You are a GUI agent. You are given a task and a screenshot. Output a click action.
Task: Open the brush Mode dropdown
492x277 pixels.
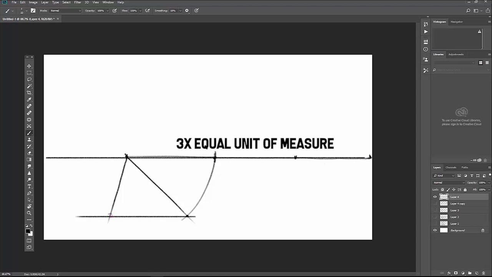click(66, 11)
